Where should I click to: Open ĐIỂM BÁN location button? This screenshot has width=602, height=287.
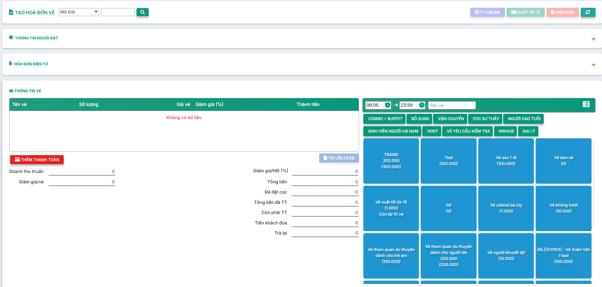(x=563, y=12)
